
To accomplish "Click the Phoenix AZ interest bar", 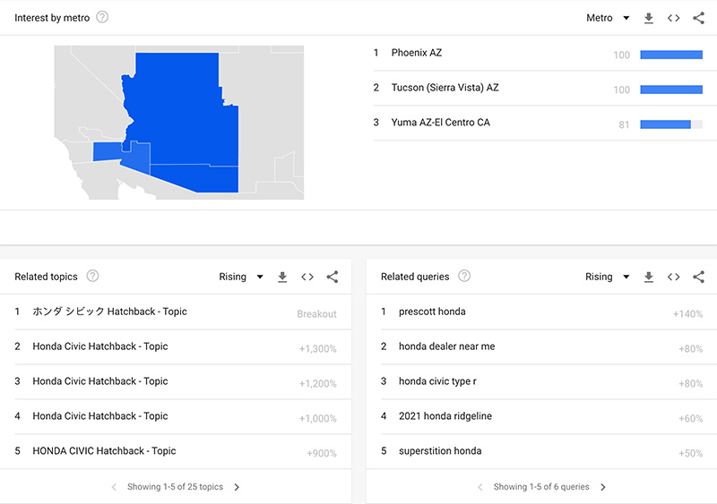I will coord(671,55).
